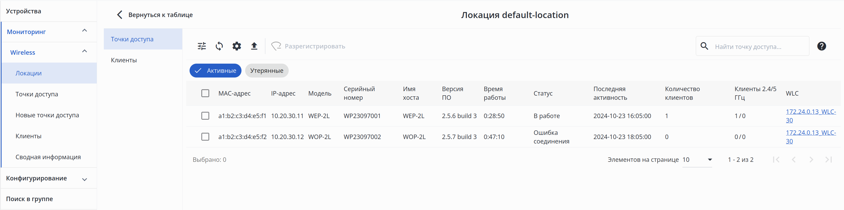Click the help question mark icon
844x210 pixels.
tap(821, 46)
